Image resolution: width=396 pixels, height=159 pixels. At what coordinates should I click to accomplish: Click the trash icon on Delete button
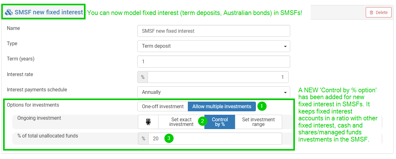pyautogui.click(x=371, y=12)
